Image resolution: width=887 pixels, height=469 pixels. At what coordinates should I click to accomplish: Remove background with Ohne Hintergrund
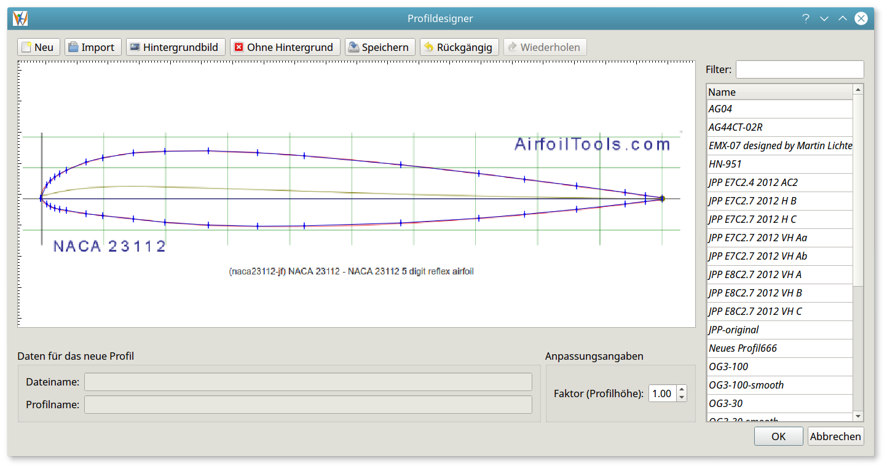click(x=284, y=47)
